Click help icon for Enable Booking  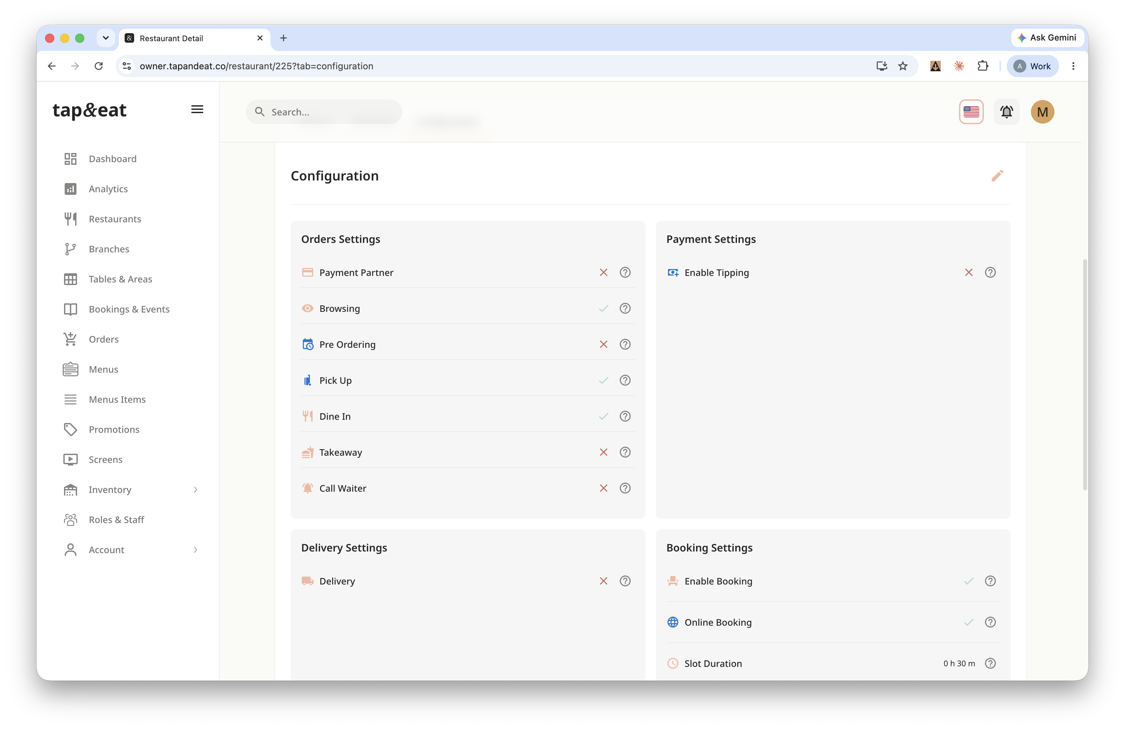pyautogui.click(x=990, y=581)
